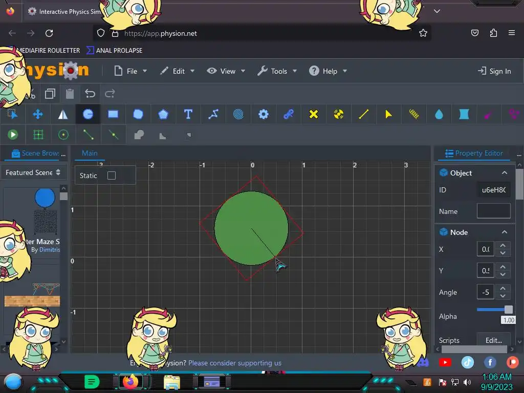Select the Rectangle drawing tool
The image size is (524, 393).
[113, 114]
